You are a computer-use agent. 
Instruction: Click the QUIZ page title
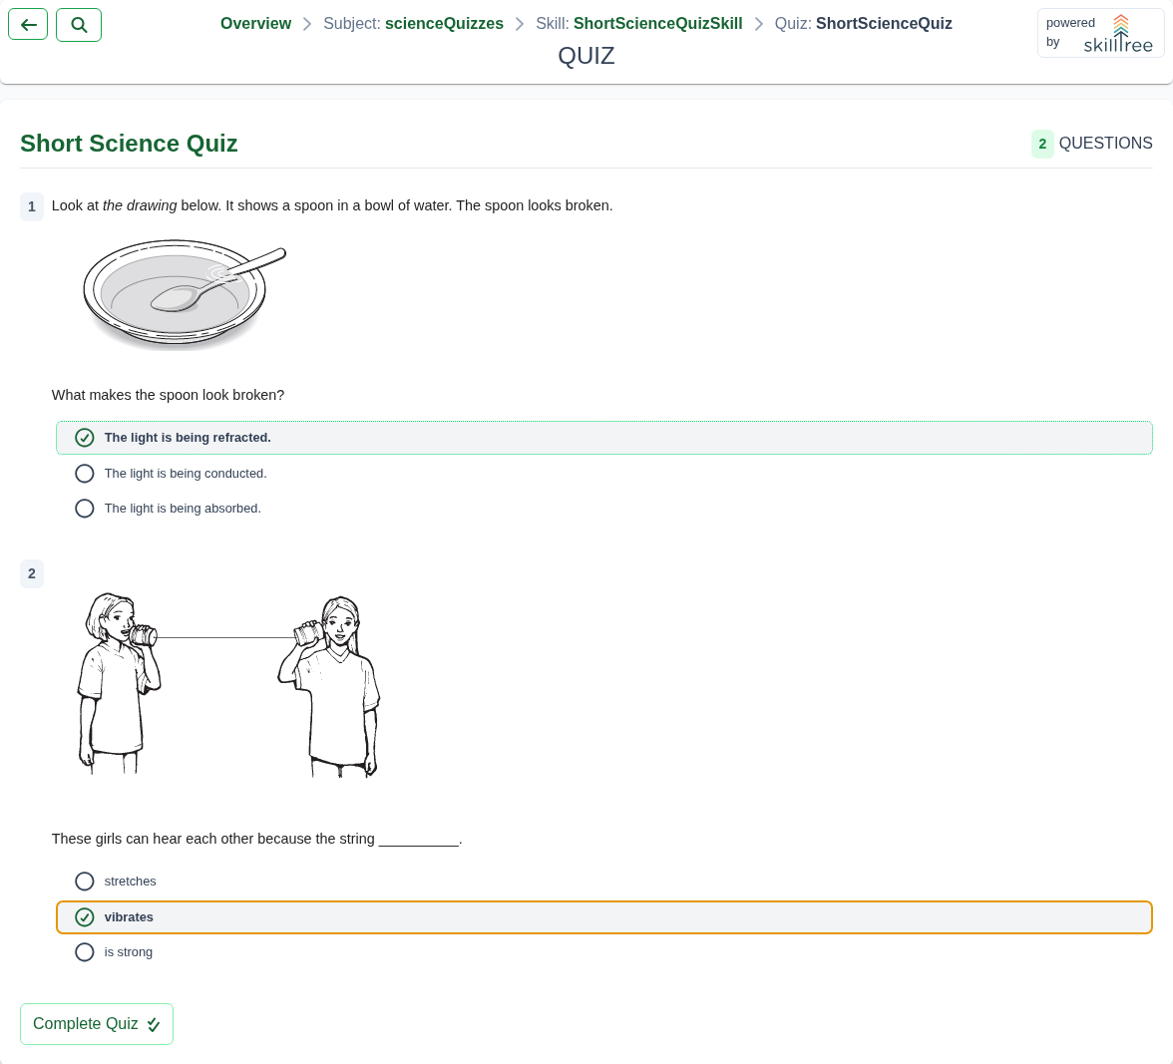pos(586,56)
